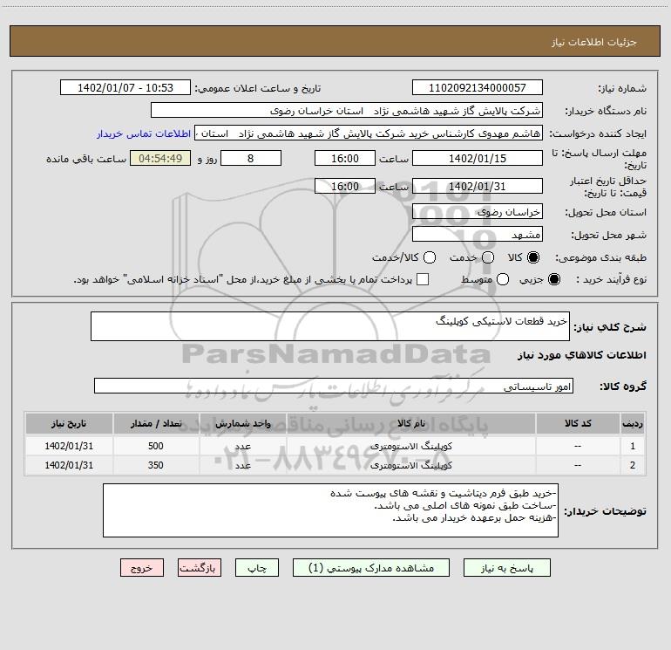Click the شرح کلی نیاز description box
Image resolution: width=671 pixels, height=650 pixels.
point(330,326)
